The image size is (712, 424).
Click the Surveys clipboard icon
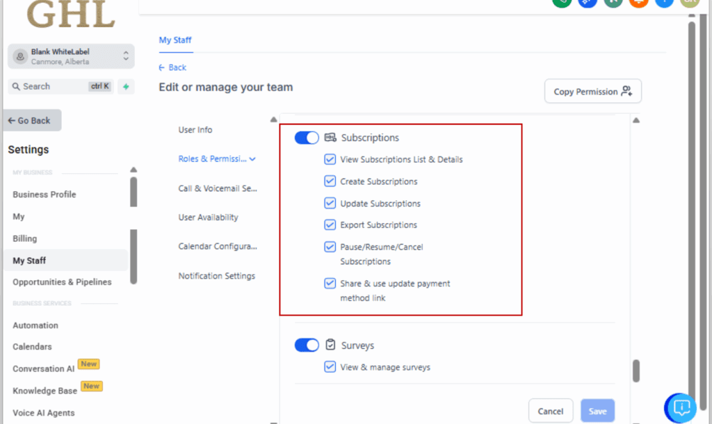[x=330, y=345]
